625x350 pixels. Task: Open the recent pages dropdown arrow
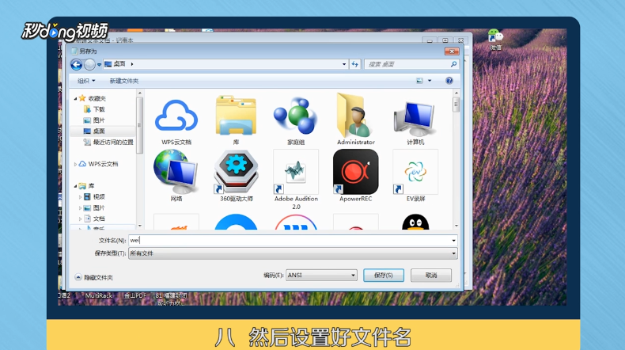pos(99,65)
